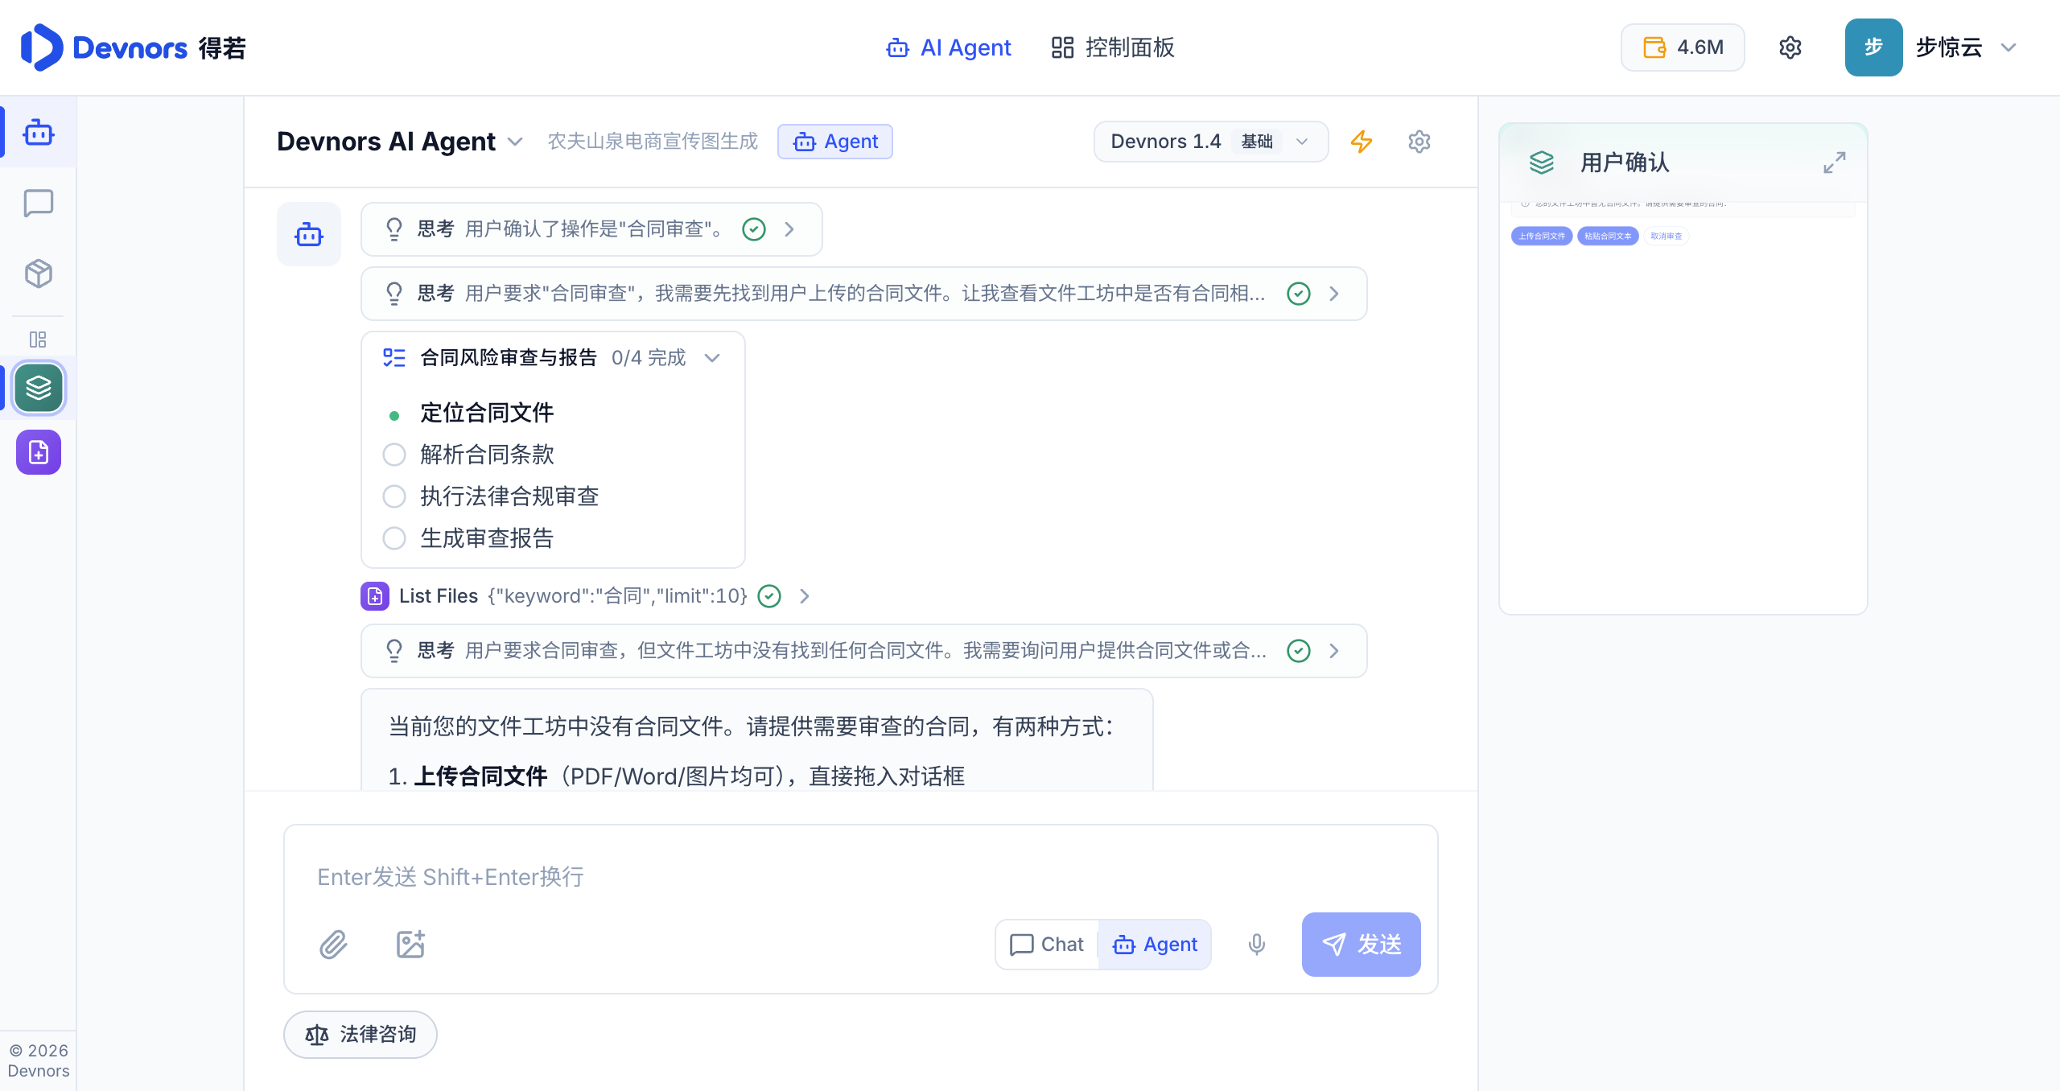Viewport: 2060px width, 1091px height.
Task: Switch input mode to Chat
Action: tap(1047, 945)
